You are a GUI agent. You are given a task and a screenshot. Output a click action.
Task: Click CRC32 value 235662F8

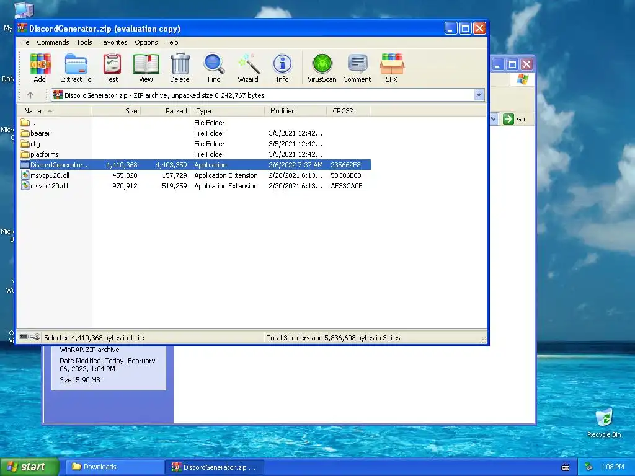pos(345,165)
